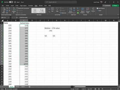The image size is (120, 90).
Task: Switch to Normal view in the status bar
Action: tap(95, 89)
